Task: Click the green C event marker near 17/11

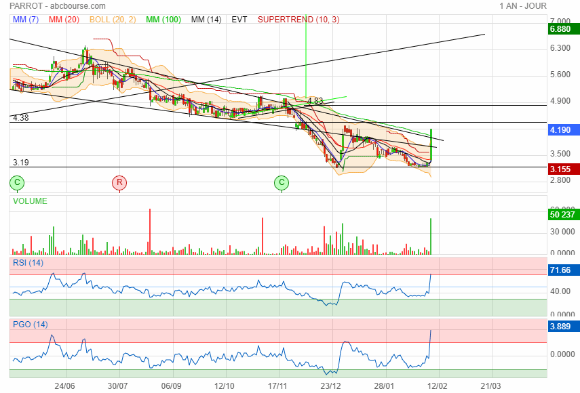Action: 282,182
